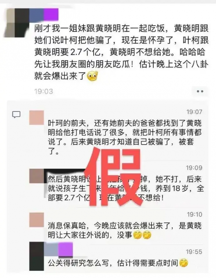Screen dimensions: 216x278
Task: Tap the comment starting with 然后黄晓明说
Action: [126, 188]
